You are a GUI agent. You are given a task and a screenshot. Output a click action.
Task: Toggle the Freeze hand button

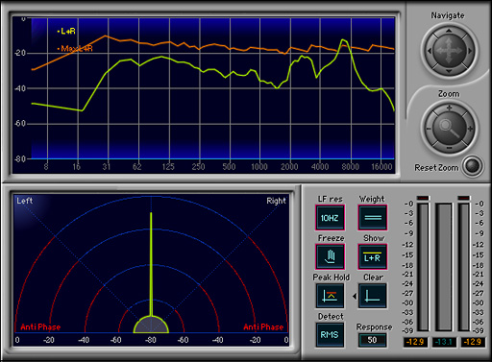coord(330,256)
